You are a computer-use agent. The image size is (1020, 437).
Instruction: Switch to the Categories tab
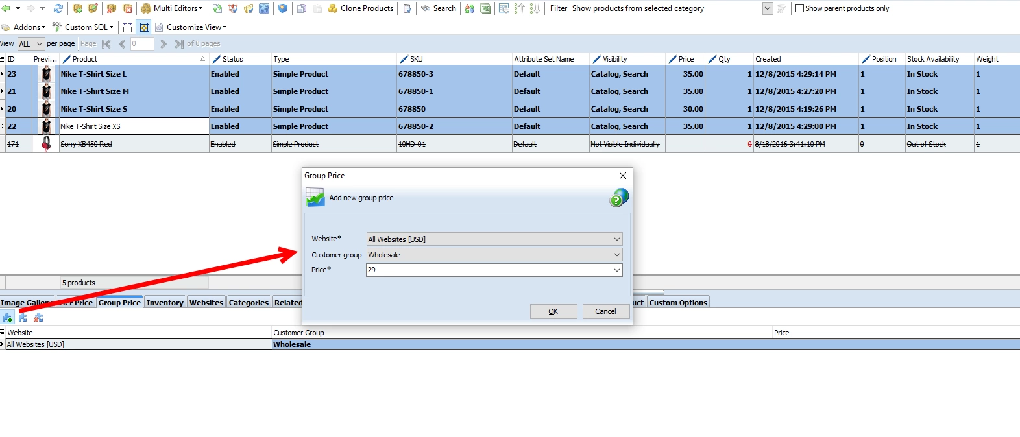tap(249, 303)
